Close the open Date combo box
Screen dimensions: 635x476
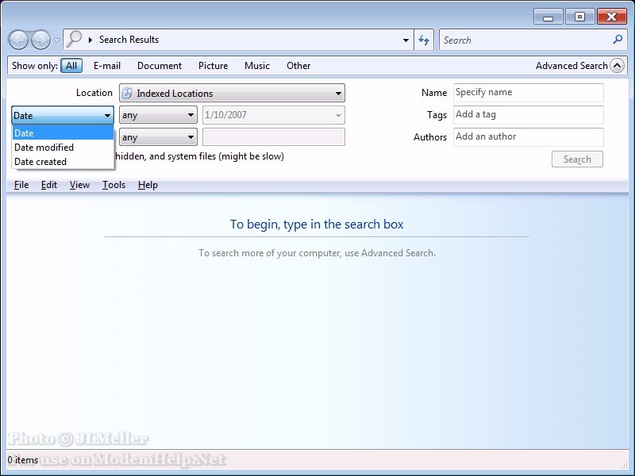(x=63, y=115)
